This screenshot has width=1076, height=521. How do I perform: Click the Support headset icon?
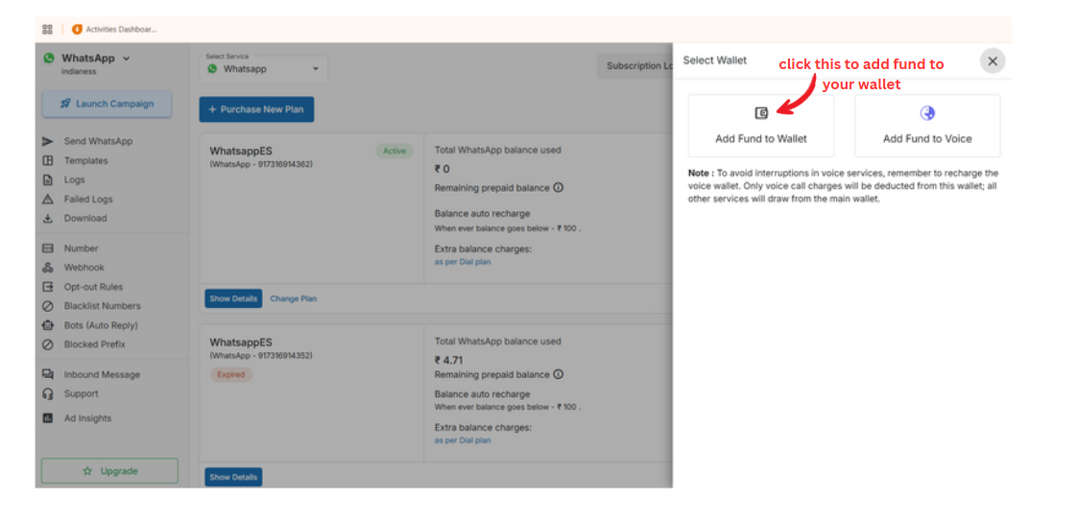(x=47, y=393)
